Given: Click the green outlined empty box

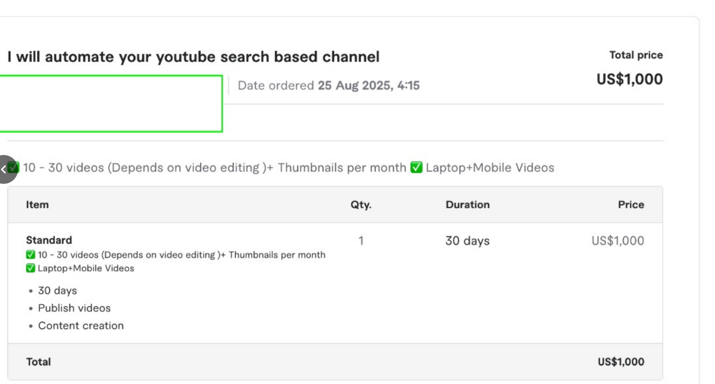Looking at the screenshot, I should [x=111, y=104].
